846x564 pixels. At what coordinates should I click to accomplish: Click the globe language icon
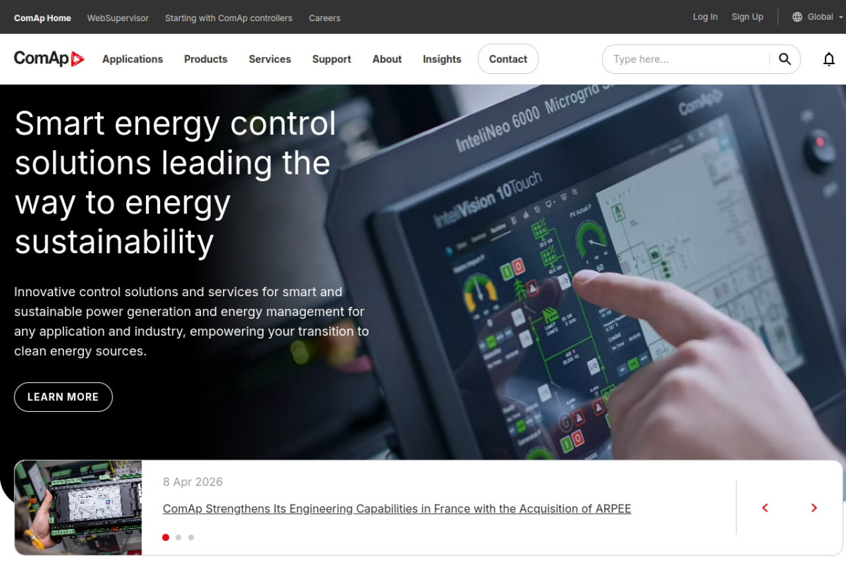coord(797,17)
